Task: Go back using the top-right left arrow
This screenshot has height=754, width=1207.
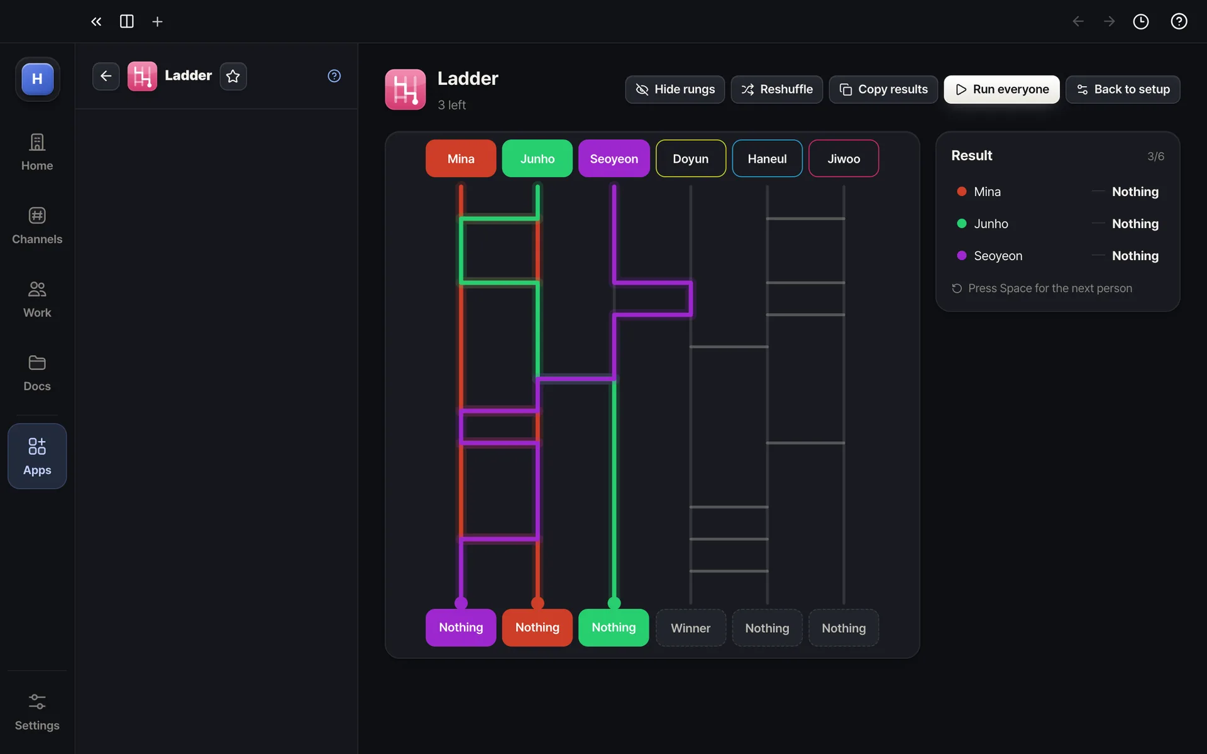Action: tap(1078, 21)
